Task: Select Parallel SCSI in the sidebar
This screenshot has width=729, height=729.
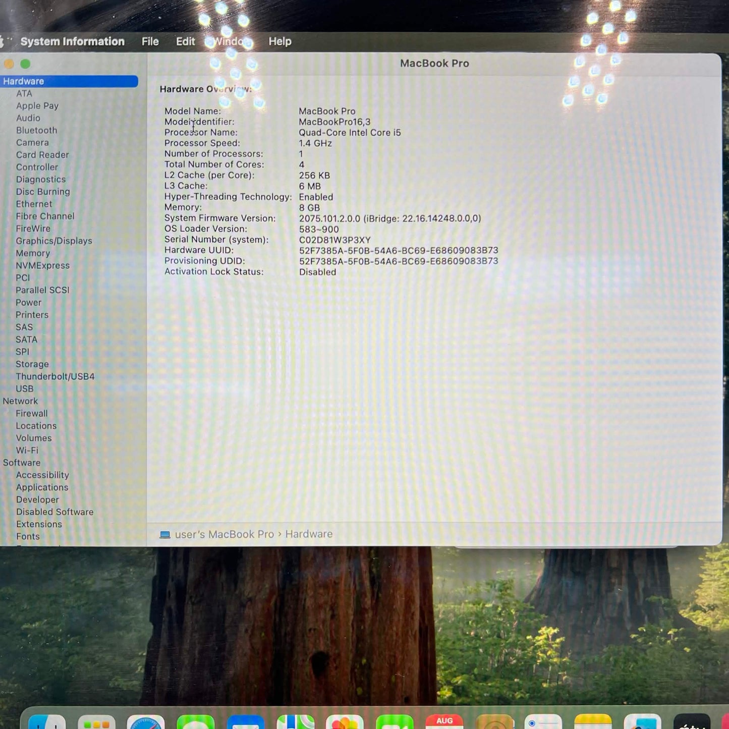Action: (x=42, y=290)
